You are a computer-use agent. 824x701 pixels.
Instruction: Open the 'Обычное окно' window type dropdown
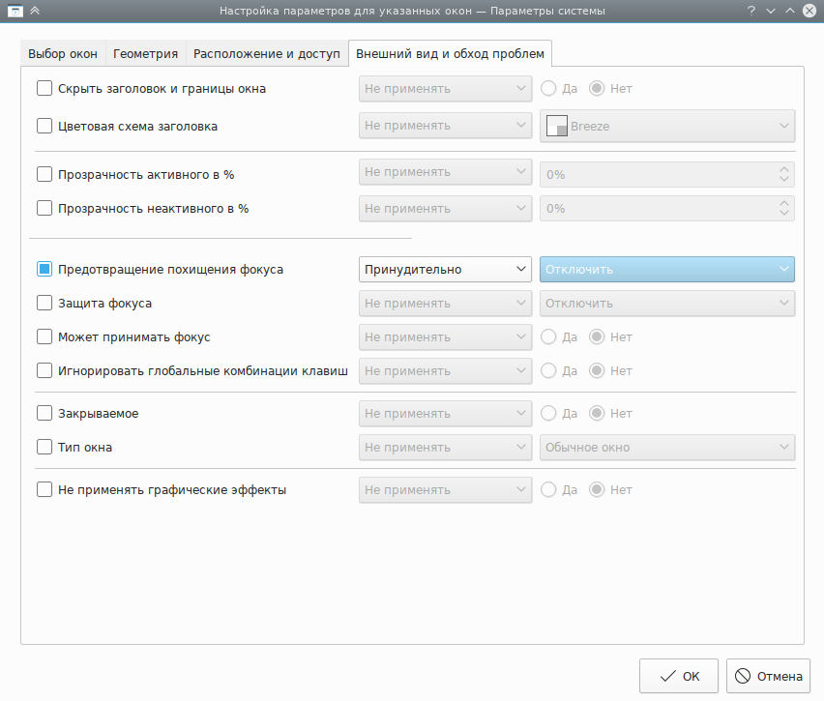[666, 448]
